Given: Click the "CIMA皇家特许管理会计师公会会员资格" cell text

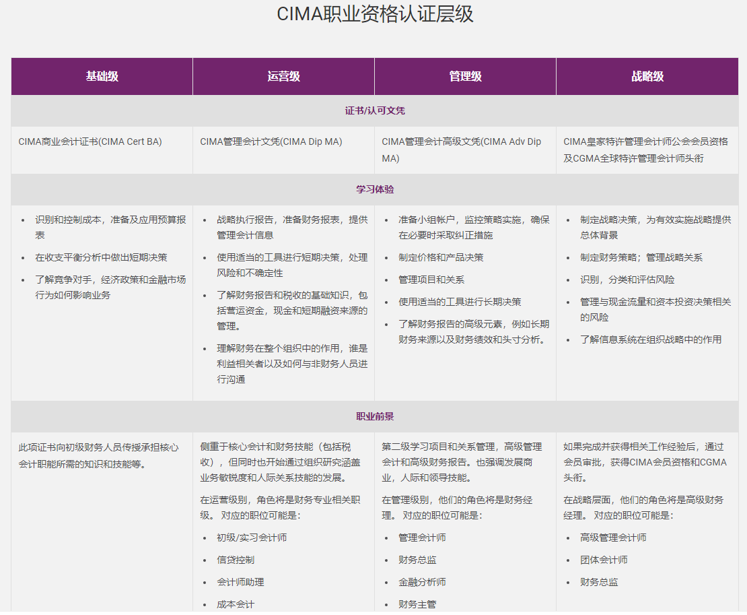Looking at the screenshot, I should [645, 141].
